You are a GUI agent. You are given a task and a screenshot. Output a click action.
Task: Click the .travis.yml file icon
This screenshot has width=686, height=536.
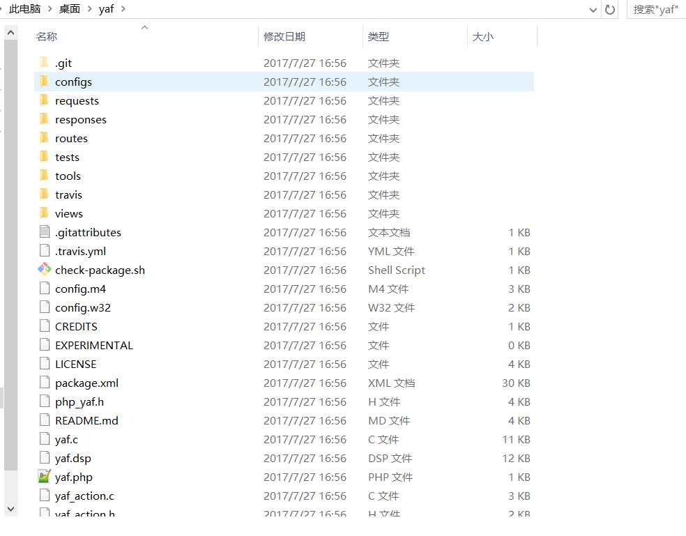coord(45,251)
